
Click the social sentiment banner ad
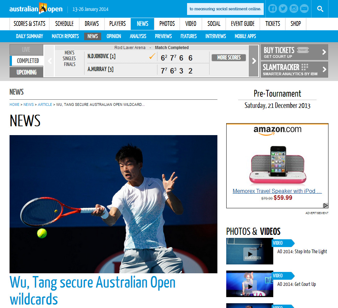click(x=225, y=9)
